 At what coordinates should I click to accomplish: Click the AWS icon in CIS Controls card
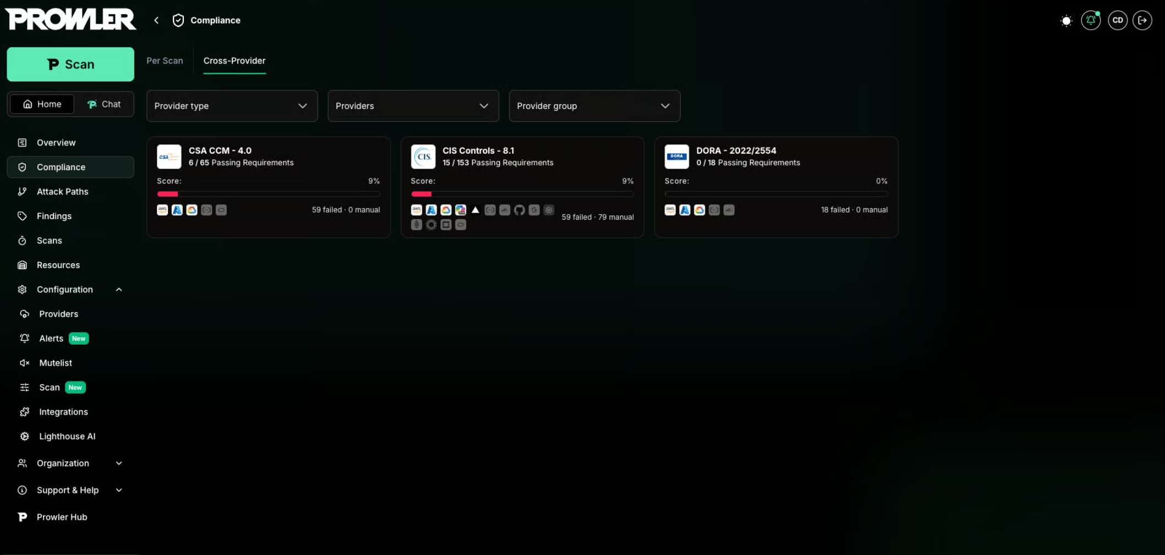pos(417,210)
